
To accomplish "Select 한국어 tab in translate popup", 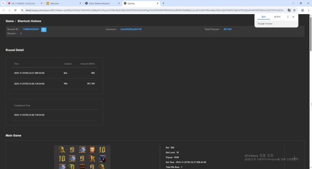I will pyautogui.click(x=277, y=17).
